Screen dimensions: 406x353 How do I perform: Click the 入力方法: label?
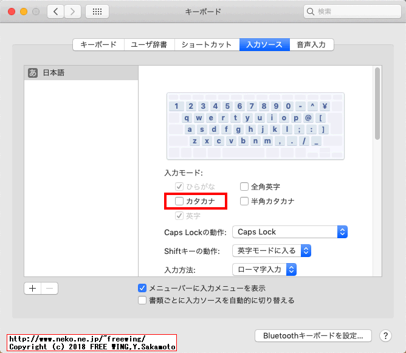coord(180,270)
